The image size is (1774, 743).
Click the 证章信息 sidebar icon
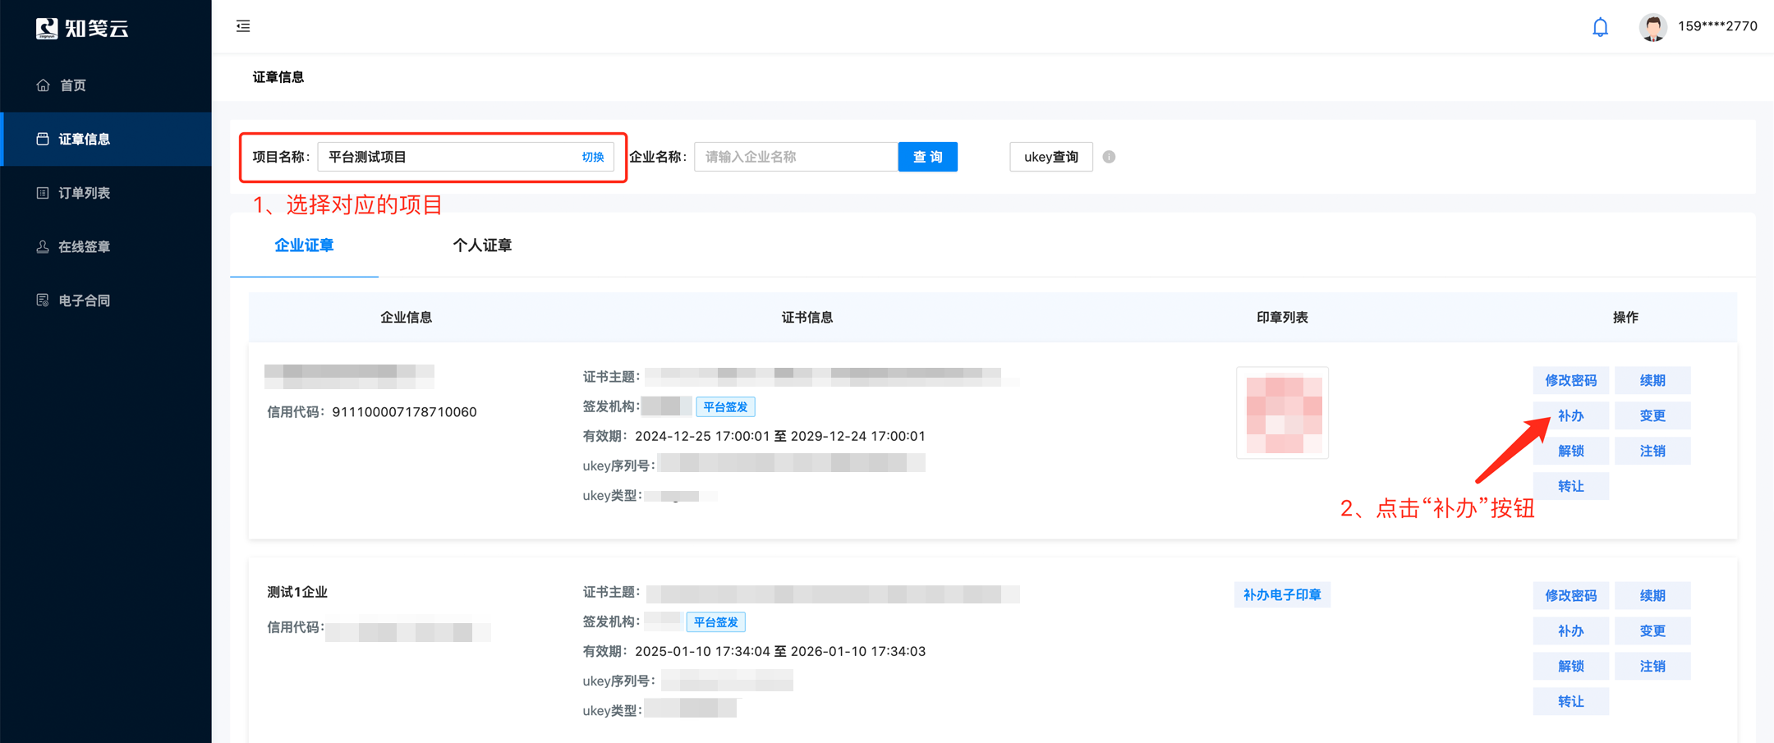(x=43, y=139)
